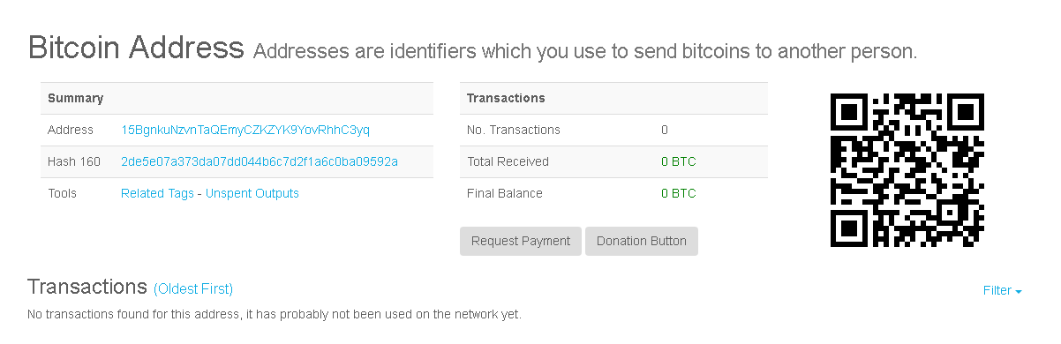Open the Unspent Outputs link
Screen dimensions: 1061x344
tap(252, 193)
